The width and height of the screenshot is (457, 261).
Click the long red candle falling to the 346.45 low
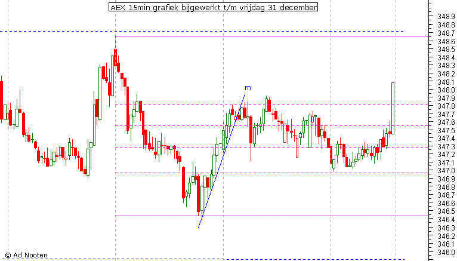coord(199,194)
